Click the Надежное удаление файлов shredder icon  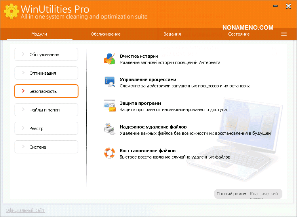(109, 129)
